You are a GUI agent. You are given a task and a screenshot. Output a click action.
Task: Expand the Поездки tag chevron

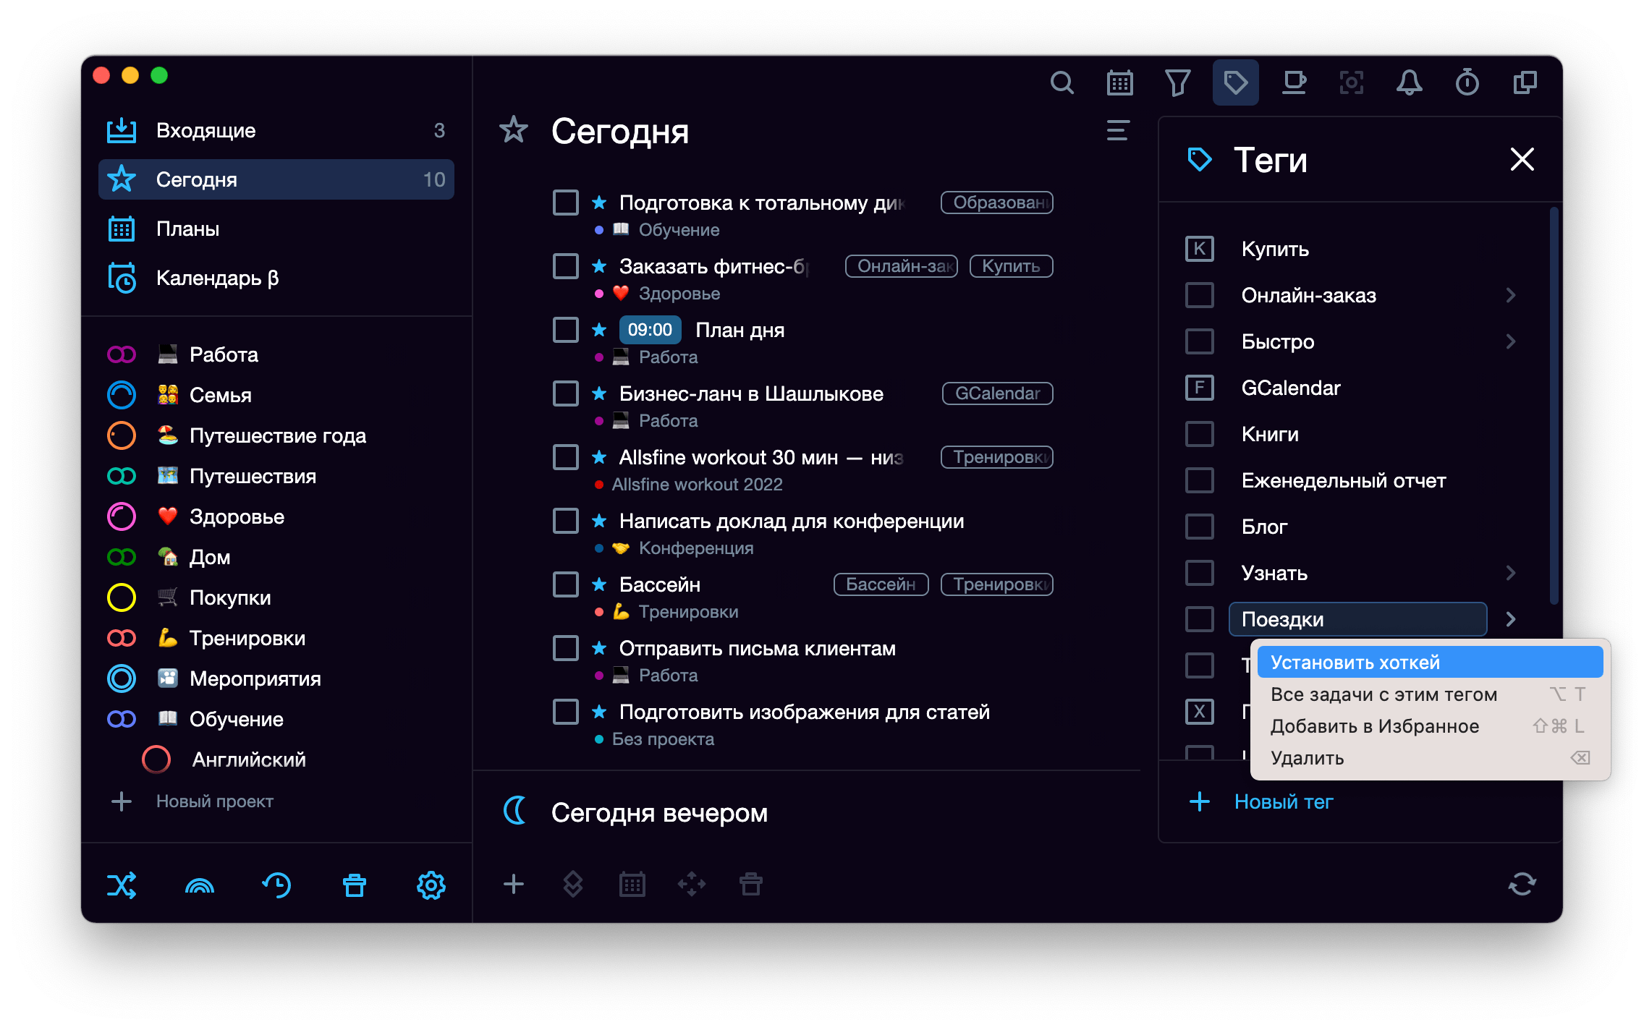(1511, 619)
